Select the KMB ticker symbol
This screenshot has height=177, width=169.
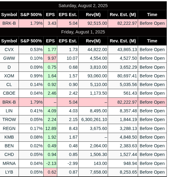[x=9, y=137]
